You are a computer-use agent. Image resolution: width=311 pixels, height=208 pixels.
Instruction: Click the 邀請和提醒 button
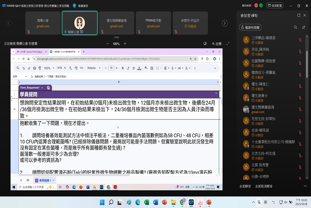click(250, 28)
